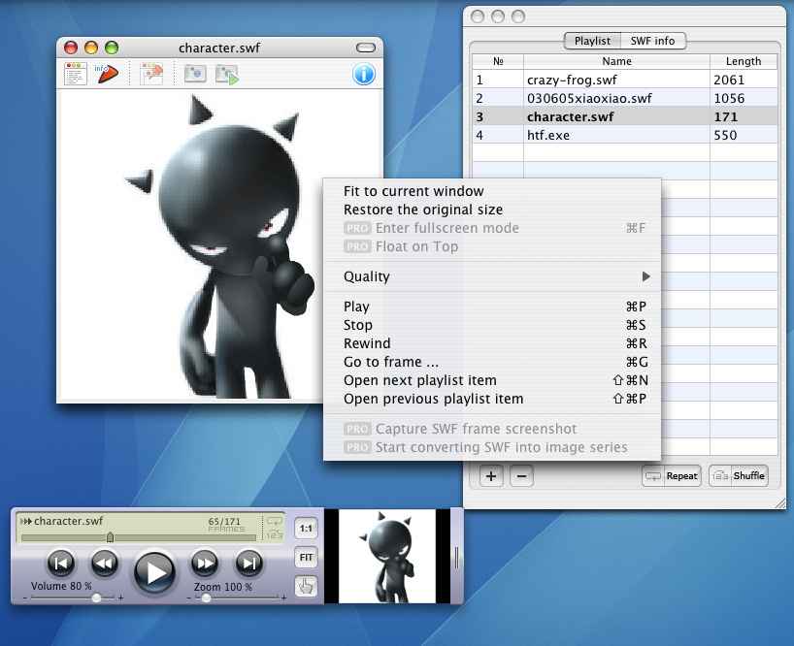Choose Restore the original size
Image resolution: width=794 pixels, height=646 pixels.
pyautogui.click(x=492, y=210)
